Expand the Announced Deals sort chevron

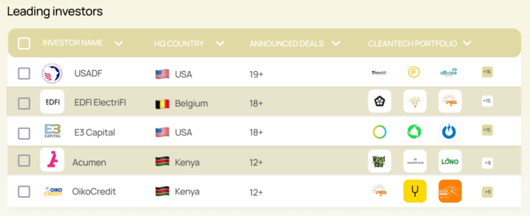click(335, 43)
